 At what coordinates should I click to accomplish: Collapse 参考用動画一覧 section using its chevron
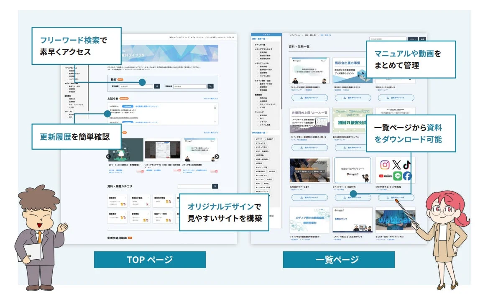(x=267, y=133)
